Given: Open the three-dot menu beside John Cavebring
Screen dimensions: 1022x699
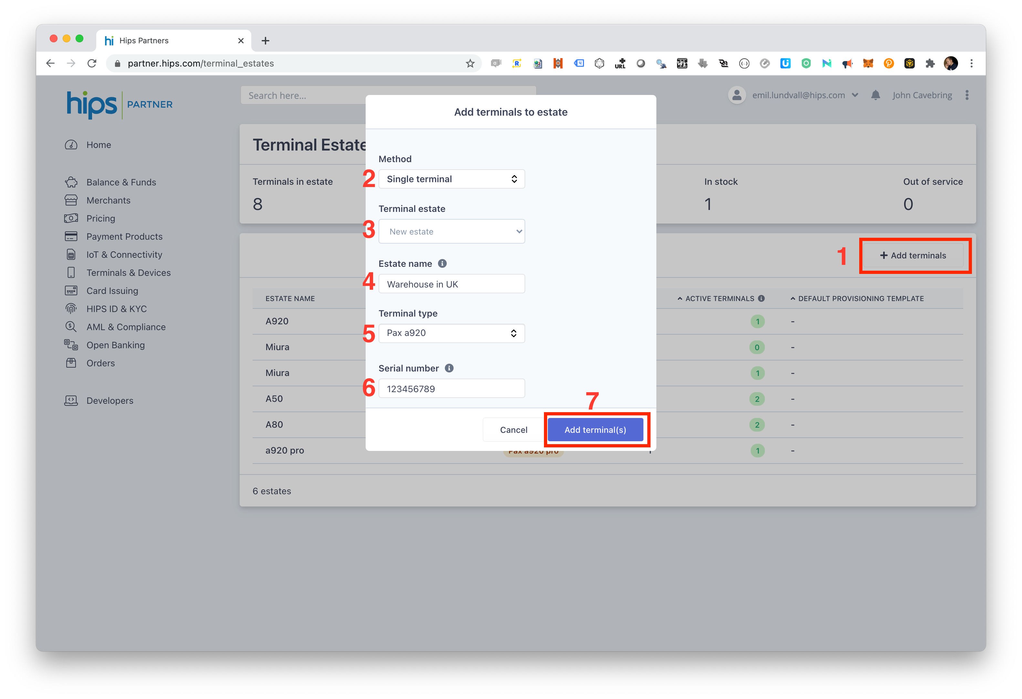Looking at the screenshot, I should coord(966,95).
